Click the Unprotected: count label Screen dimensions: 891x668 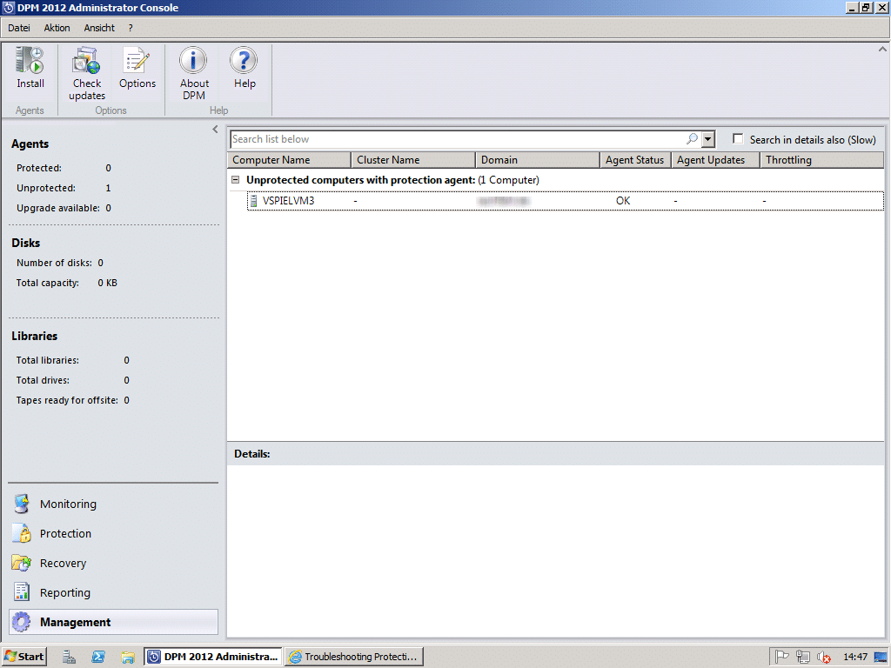(46, 188)
